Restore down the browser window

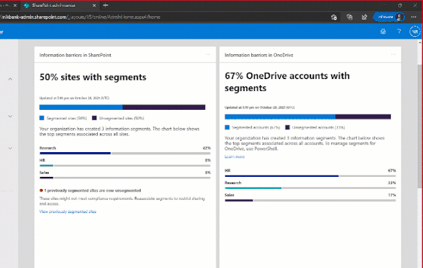(x=400, y=5)
